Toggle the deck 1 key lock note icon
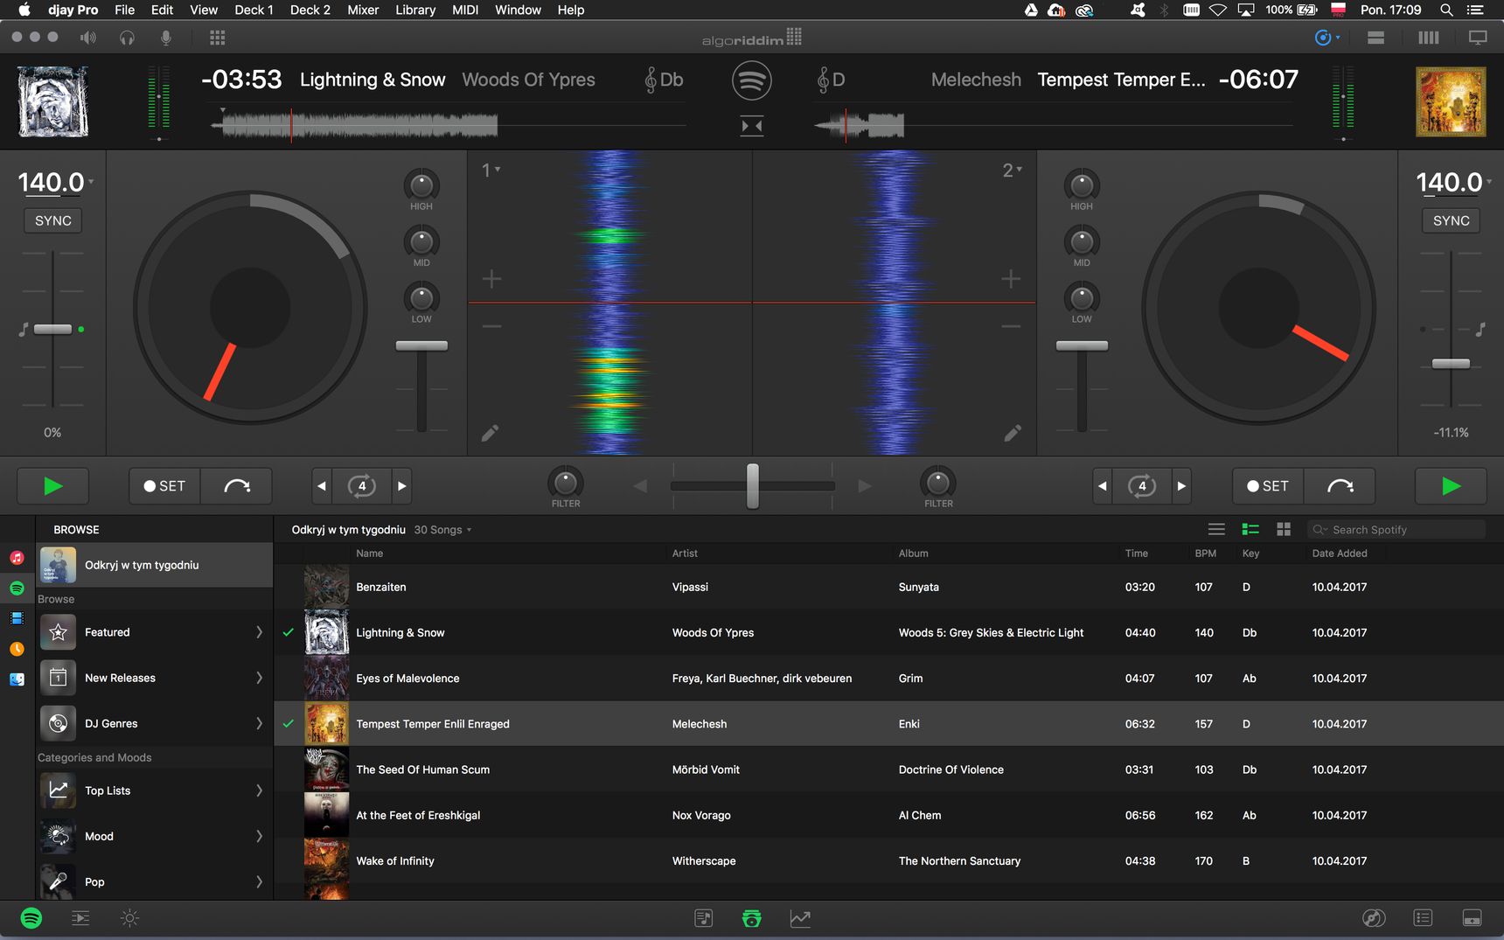 point(24,330)
